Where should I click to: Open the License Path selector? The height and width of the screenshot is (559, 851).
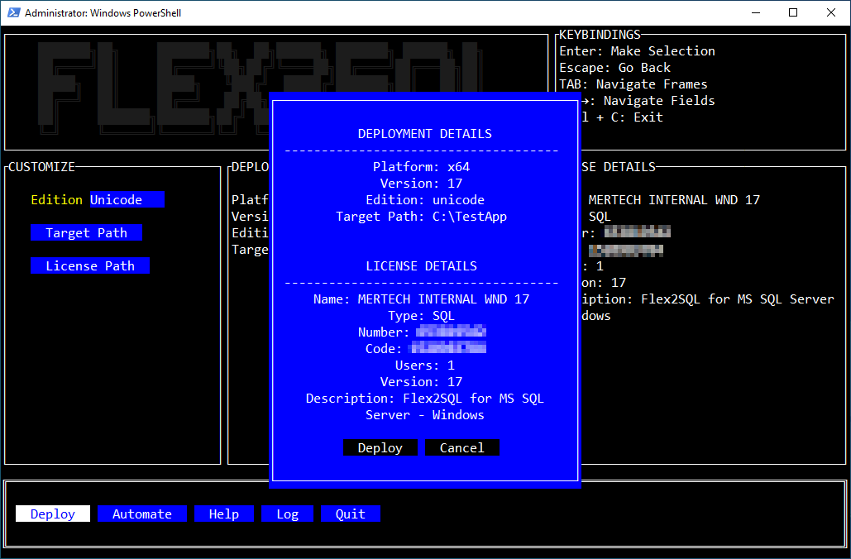click(x=90, y=265)
